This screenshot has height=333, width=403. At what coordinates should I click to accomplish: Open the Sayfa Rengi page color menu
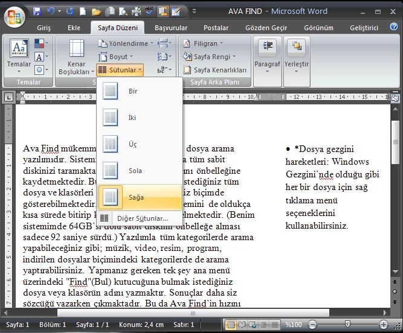coord(209,57)
